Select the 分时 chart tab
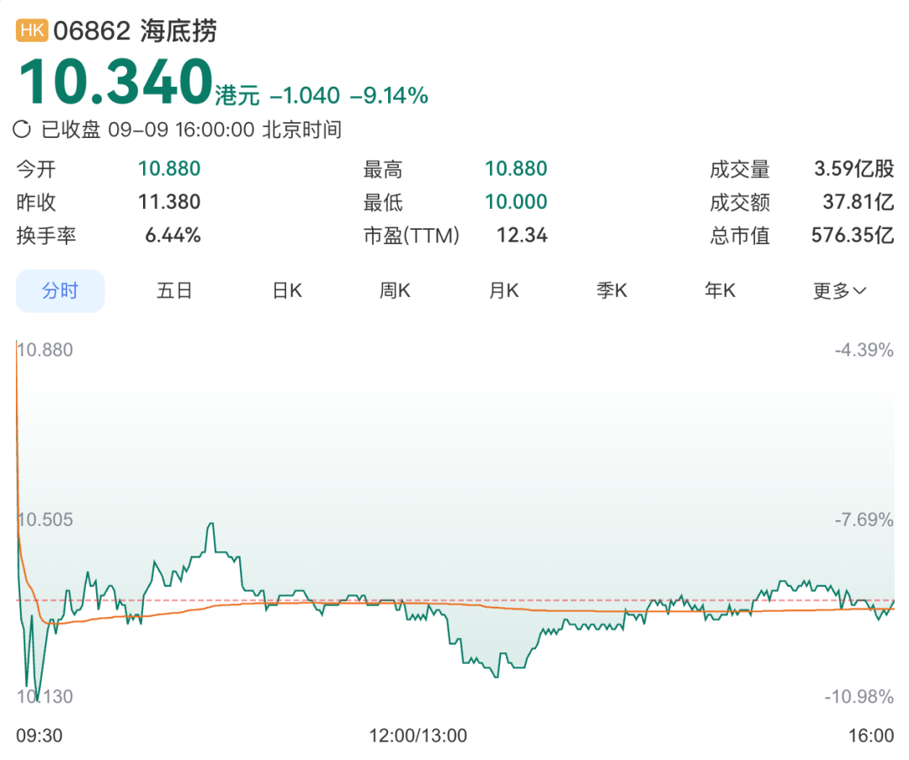Viewport: 909px width, 760px height. (60, 290)
